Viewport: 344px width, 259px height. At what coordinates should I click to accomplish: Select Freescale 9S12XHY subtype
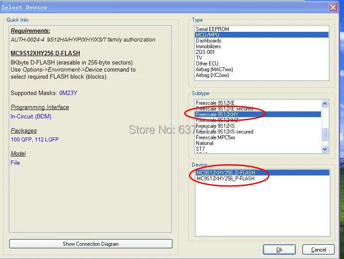[x=258, y=114]
